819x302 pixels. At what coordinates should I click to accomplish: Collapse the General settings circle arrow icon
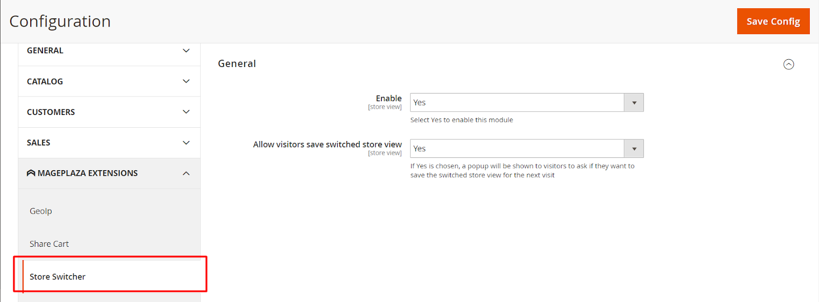[789, 64]
